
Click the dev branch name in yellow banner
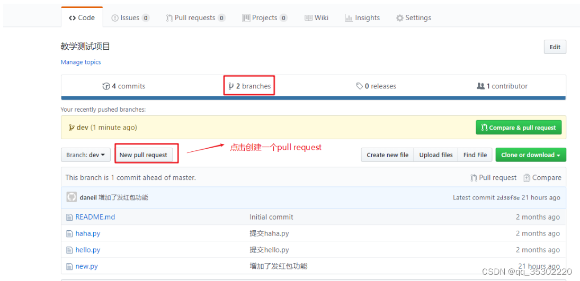(83, 127)
